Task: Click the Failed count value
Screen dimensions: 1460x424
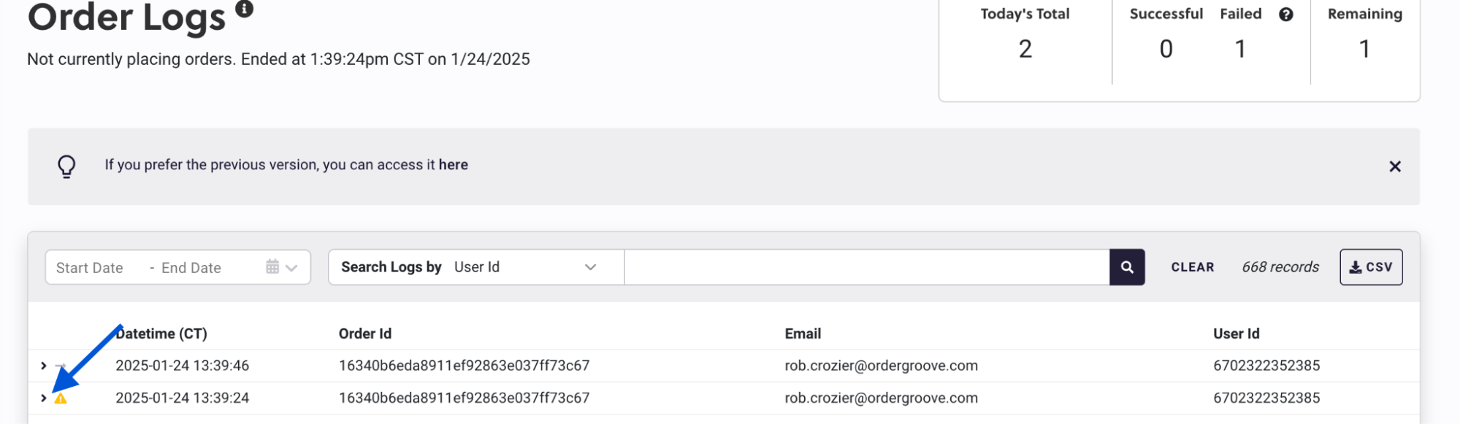Action: click(x=1240, y=49)
